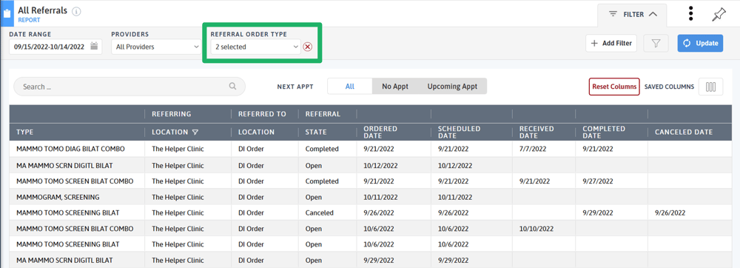
Task: Click the search magnifier icon
Action: pos(232,87)
